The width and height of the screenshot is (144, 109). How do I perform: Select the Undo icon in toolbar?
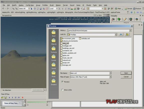pos(3,9)
